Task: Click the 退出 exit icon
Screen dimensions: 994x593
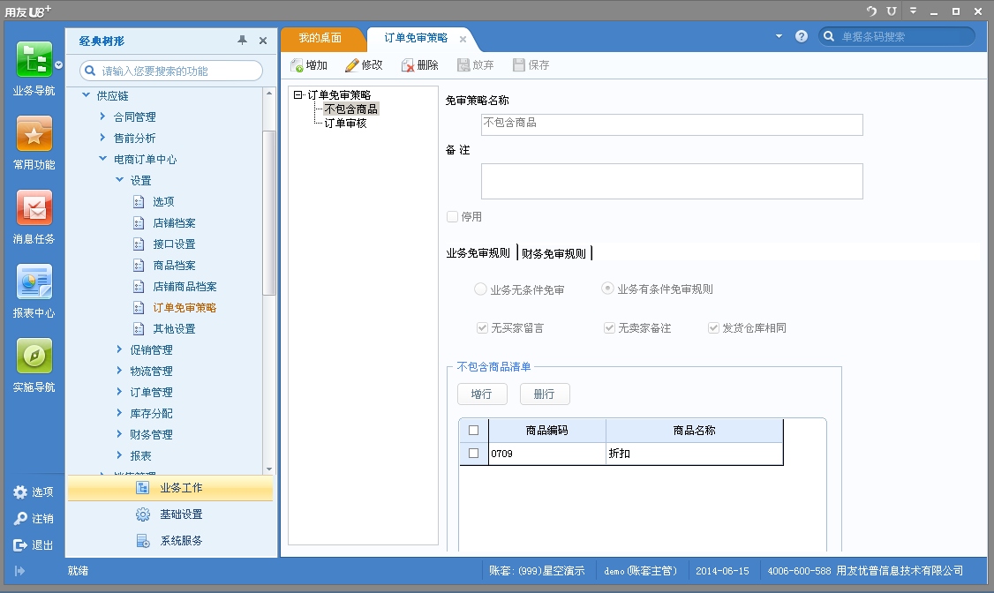Action: tap(20, 544)
